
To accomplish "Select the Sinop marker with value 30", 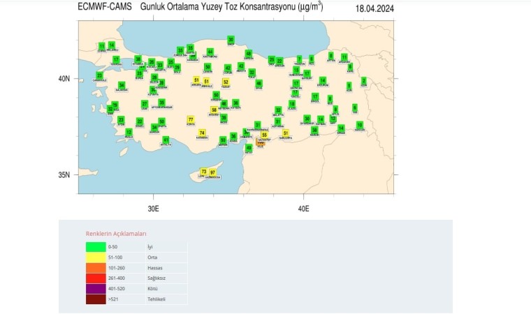I will point(231,40).
